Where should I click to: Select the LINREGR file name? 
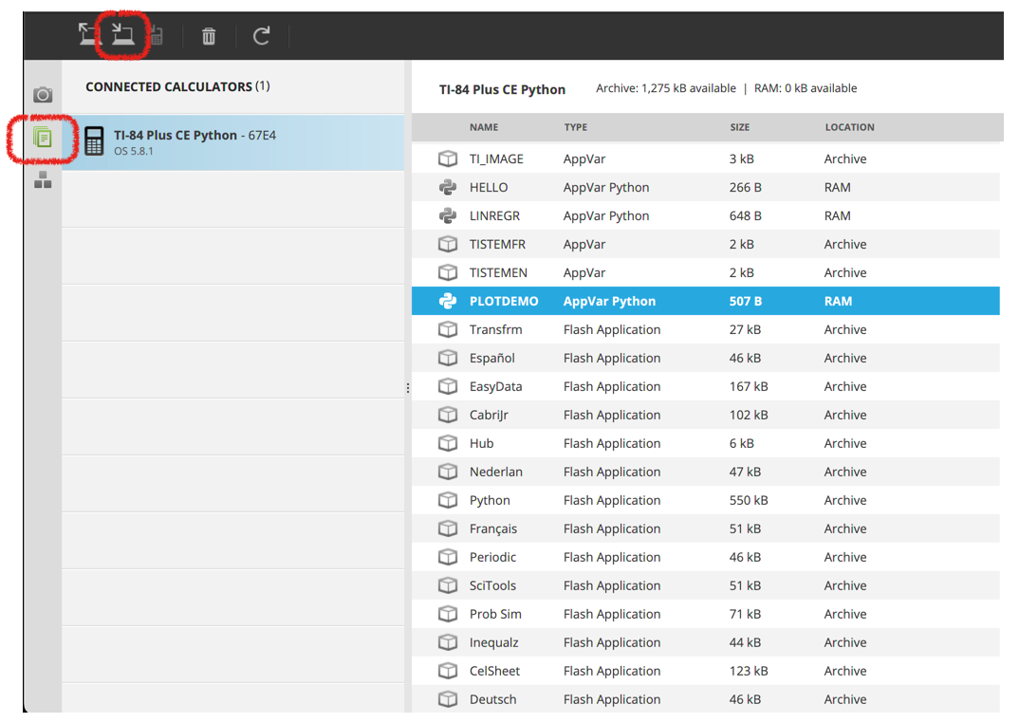pos(494,216)
